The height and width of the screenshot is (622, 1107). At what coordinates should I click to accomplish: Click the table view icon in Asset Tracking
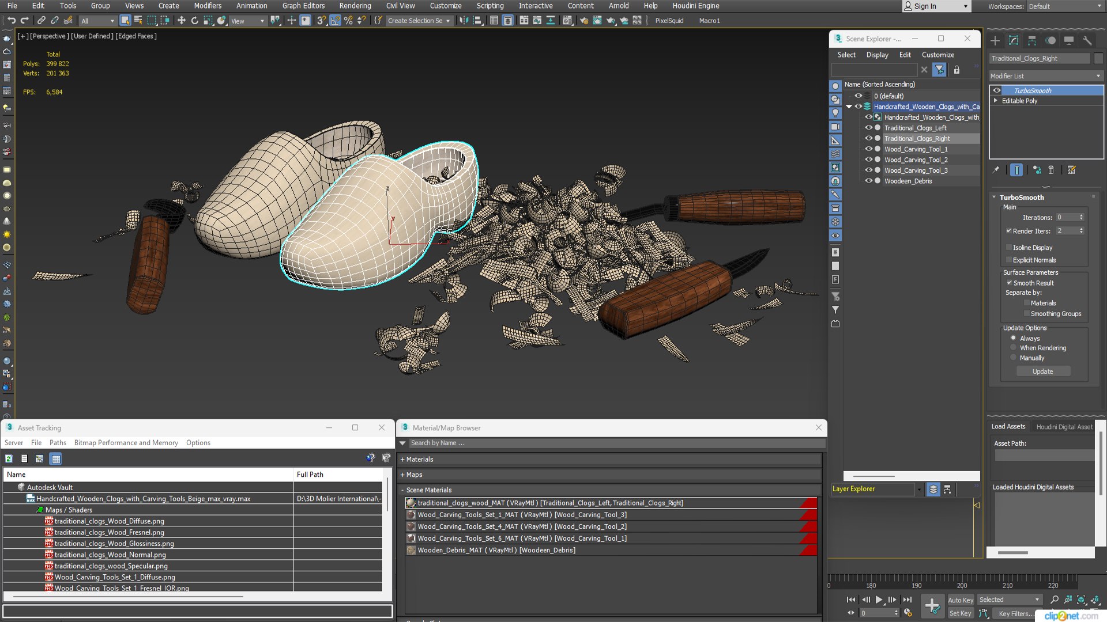click(x=55, y=458)
